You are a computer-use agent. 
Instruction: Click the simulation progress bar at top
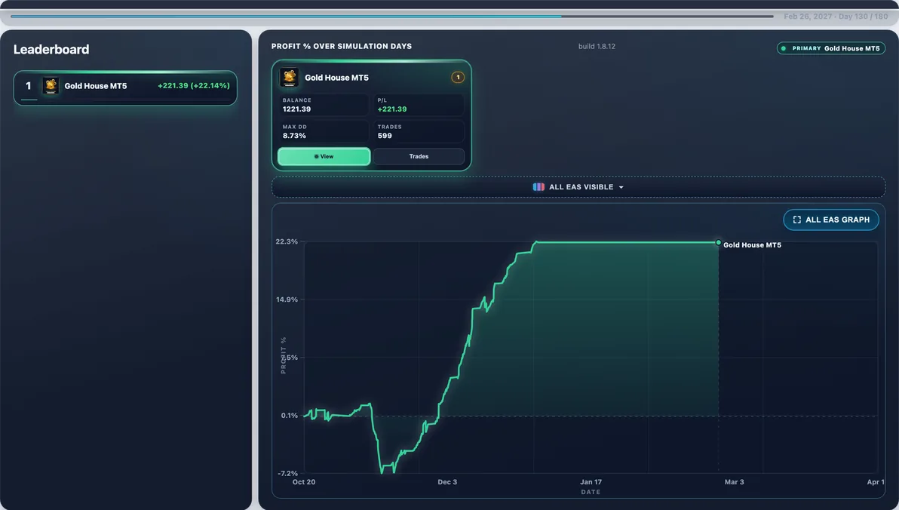tap(392, 16)
